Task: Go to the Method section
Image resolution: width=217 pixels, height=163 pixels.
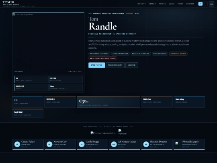Action: tap(162, 4)
